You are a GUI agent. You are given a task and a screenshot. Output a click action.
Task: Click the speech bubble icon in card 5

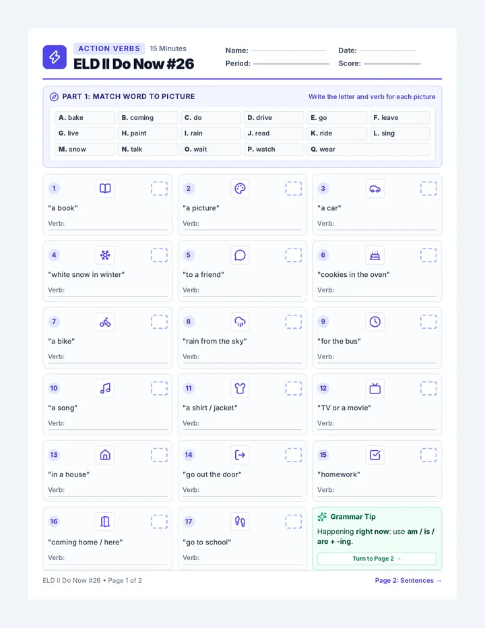240,255
